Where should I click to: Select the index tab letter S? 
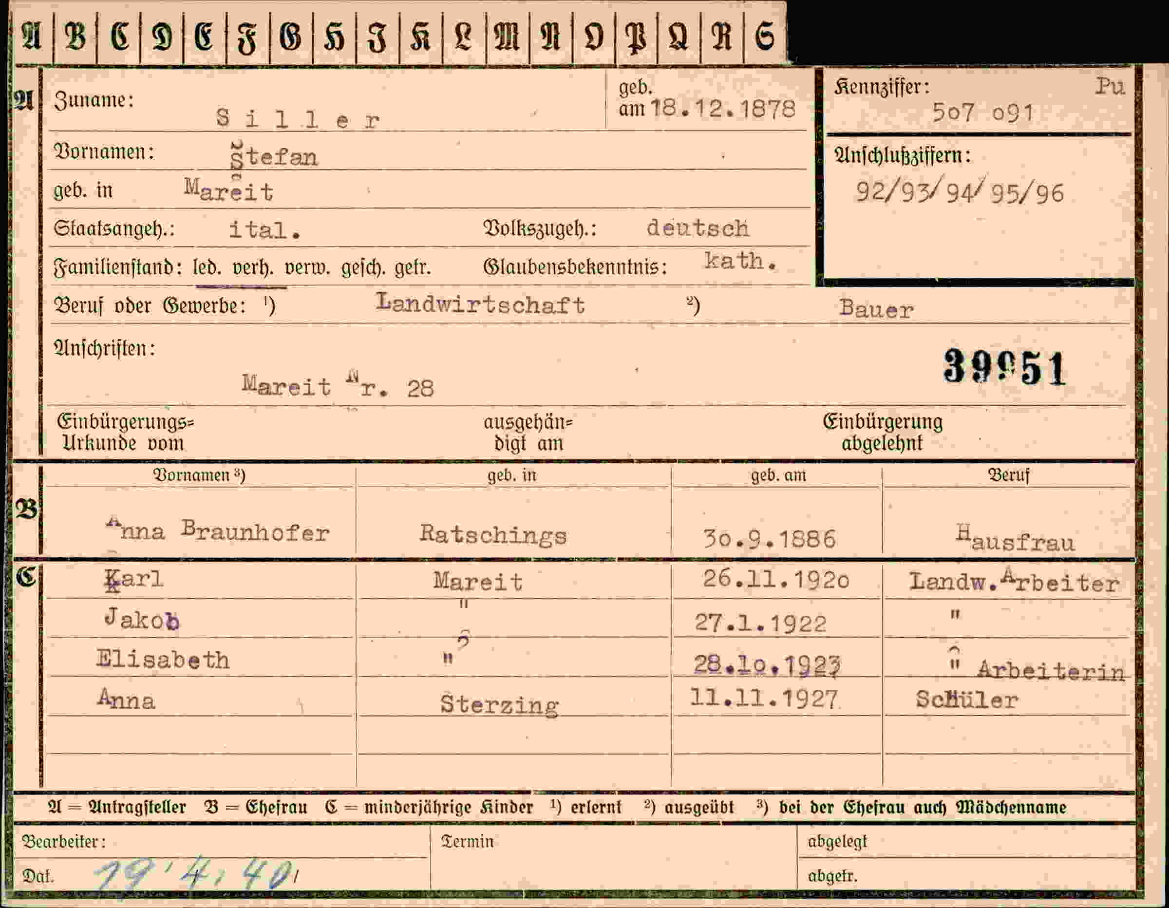[765, 36]
